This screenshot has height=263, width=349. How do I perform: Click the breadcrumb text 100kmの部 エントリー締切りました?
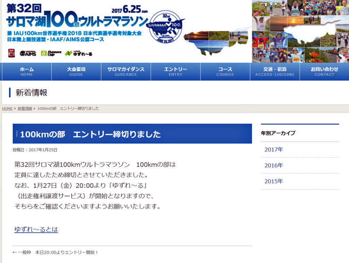[x=68, y=109]
